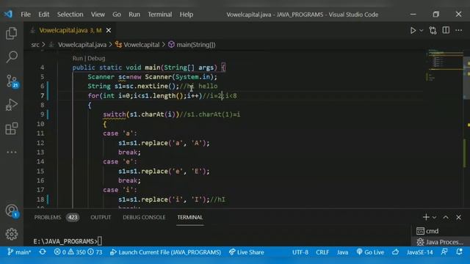Open changes compare icon in editor toolbar
The image size is (470, 264).
(x=433, y=30)
